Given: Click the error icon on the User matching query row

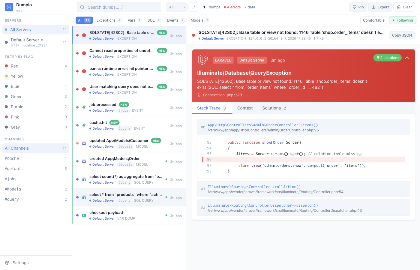Looking at the screenshot, I should [84, 89].
